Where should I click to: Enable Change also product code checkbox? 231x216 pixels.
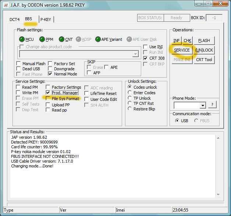coord(22,47)
